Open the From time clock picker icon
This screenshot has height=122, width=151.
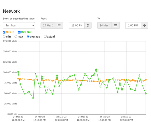(x=88, y=25)
